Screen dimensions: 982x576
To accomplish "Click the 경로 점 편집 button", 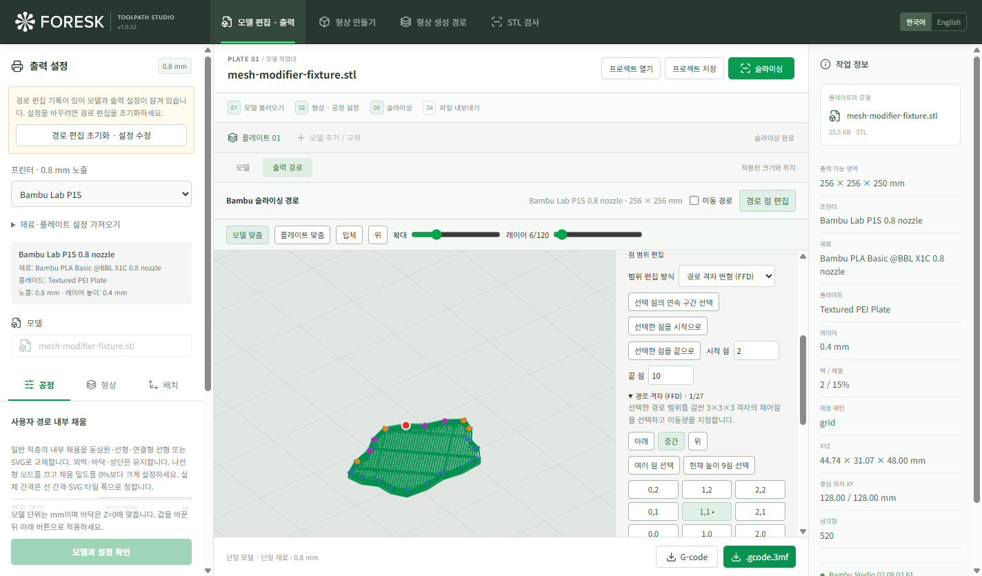I will [x=767, y=201].
